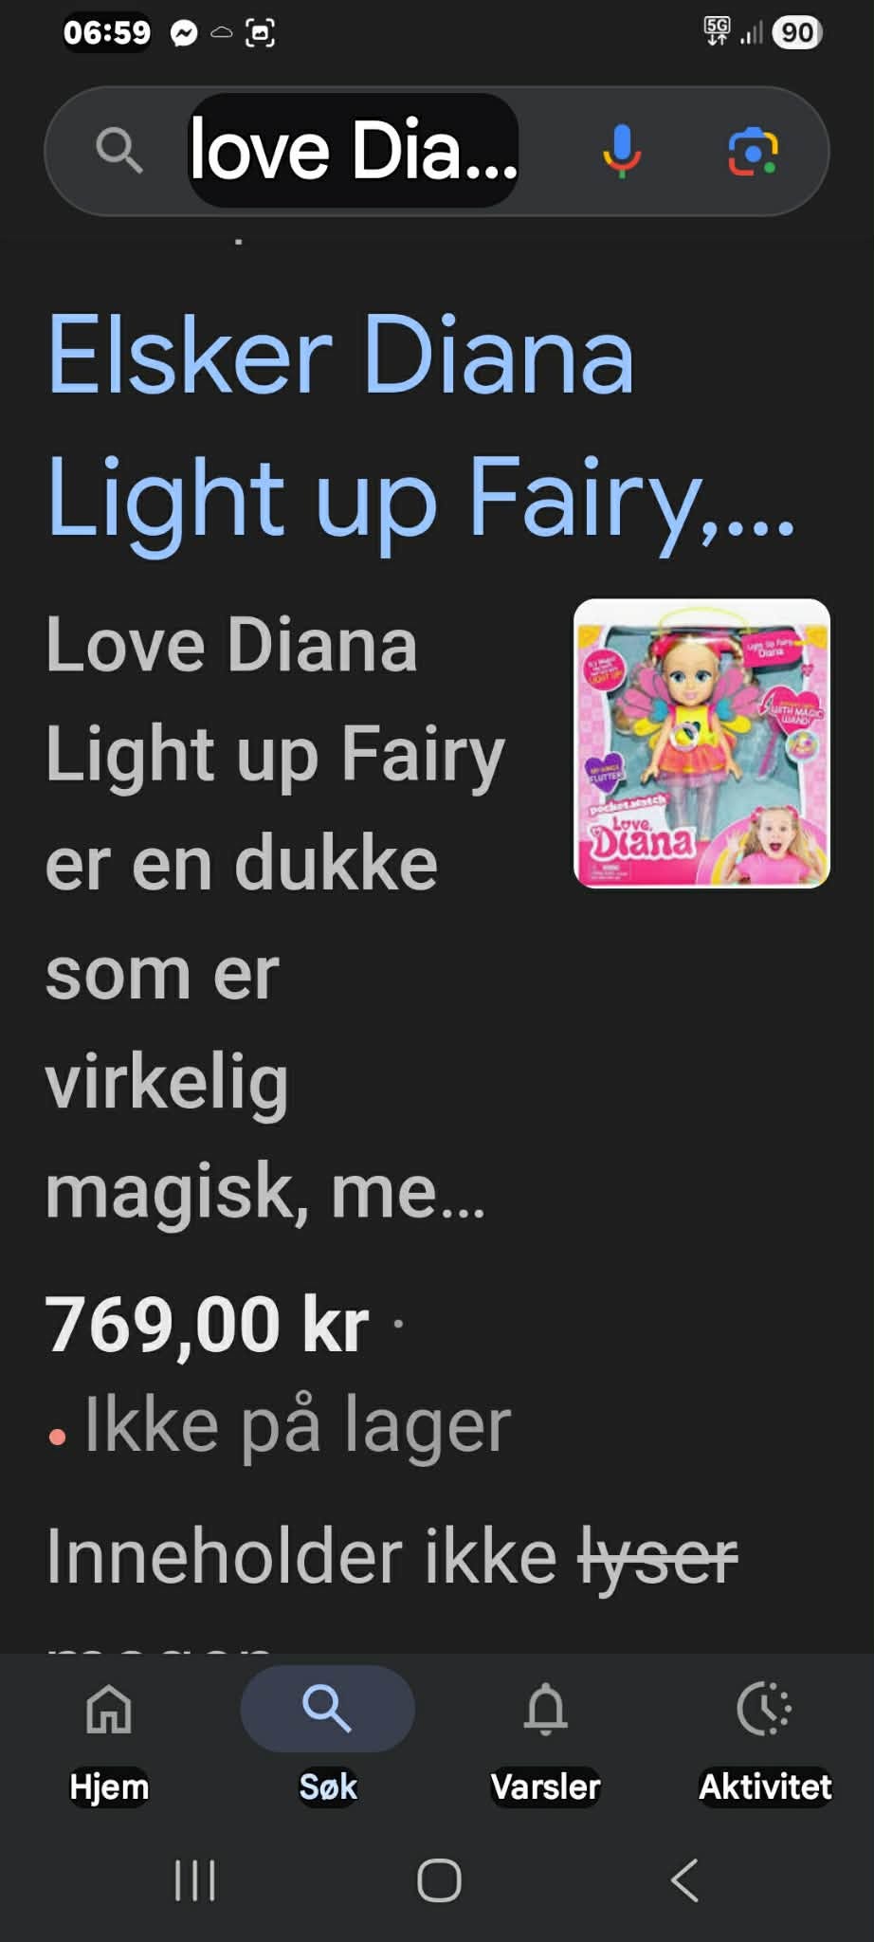Tap the Messenger notification icon in status bar
The width and height of the screenshot is (874, 1942).
click(x=184, y=33)
